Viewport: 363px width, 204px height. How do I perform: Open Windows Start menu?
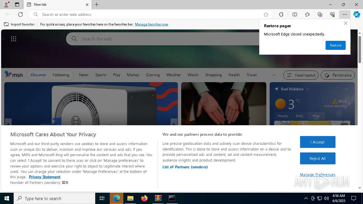tap(7, 198)
